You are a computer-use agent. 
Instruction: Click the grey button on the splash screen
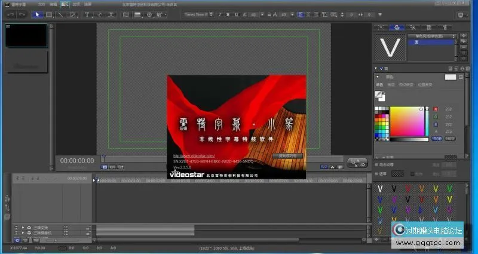287,155
